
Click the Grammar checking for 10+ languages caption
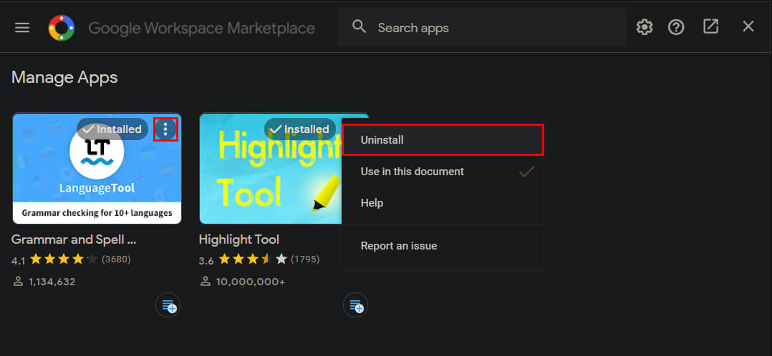[97, 213]
